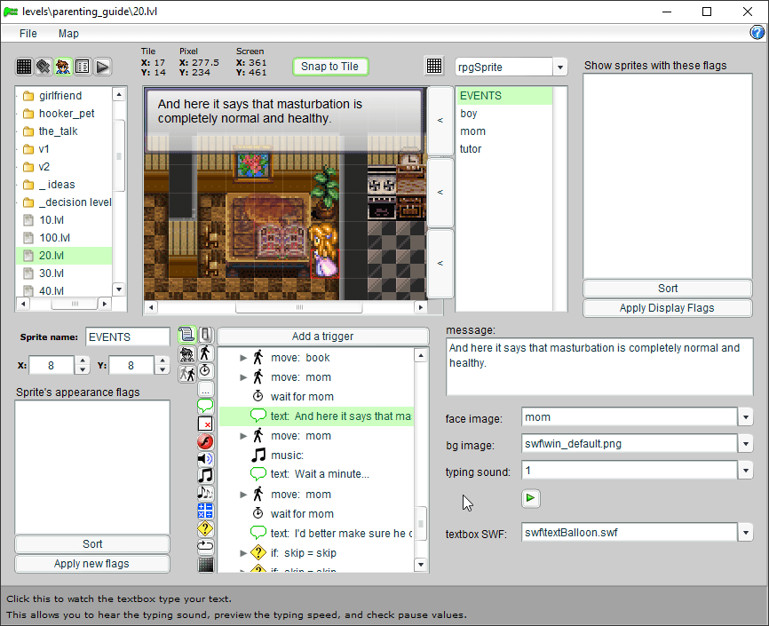Click the sprite character mode icon in top toolbar
The width and height of the screenshot is (769, 626).
point(63,67)
